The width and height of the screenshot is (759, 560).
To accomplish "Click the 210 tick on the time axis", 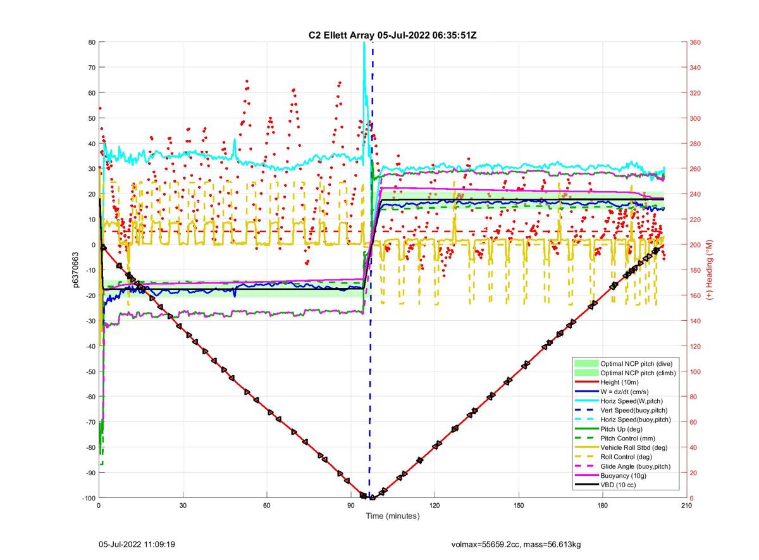I will click(x=686, y=506).
